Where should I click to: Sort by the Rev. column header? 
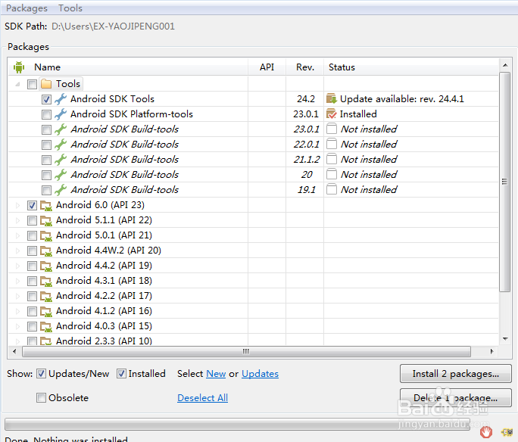click(x=305, y=67)
